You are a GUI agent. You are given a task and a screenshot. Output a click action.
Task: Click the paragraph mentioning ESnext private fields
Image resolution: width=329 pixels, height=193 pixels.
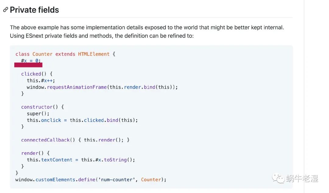[x=147, y=32]
